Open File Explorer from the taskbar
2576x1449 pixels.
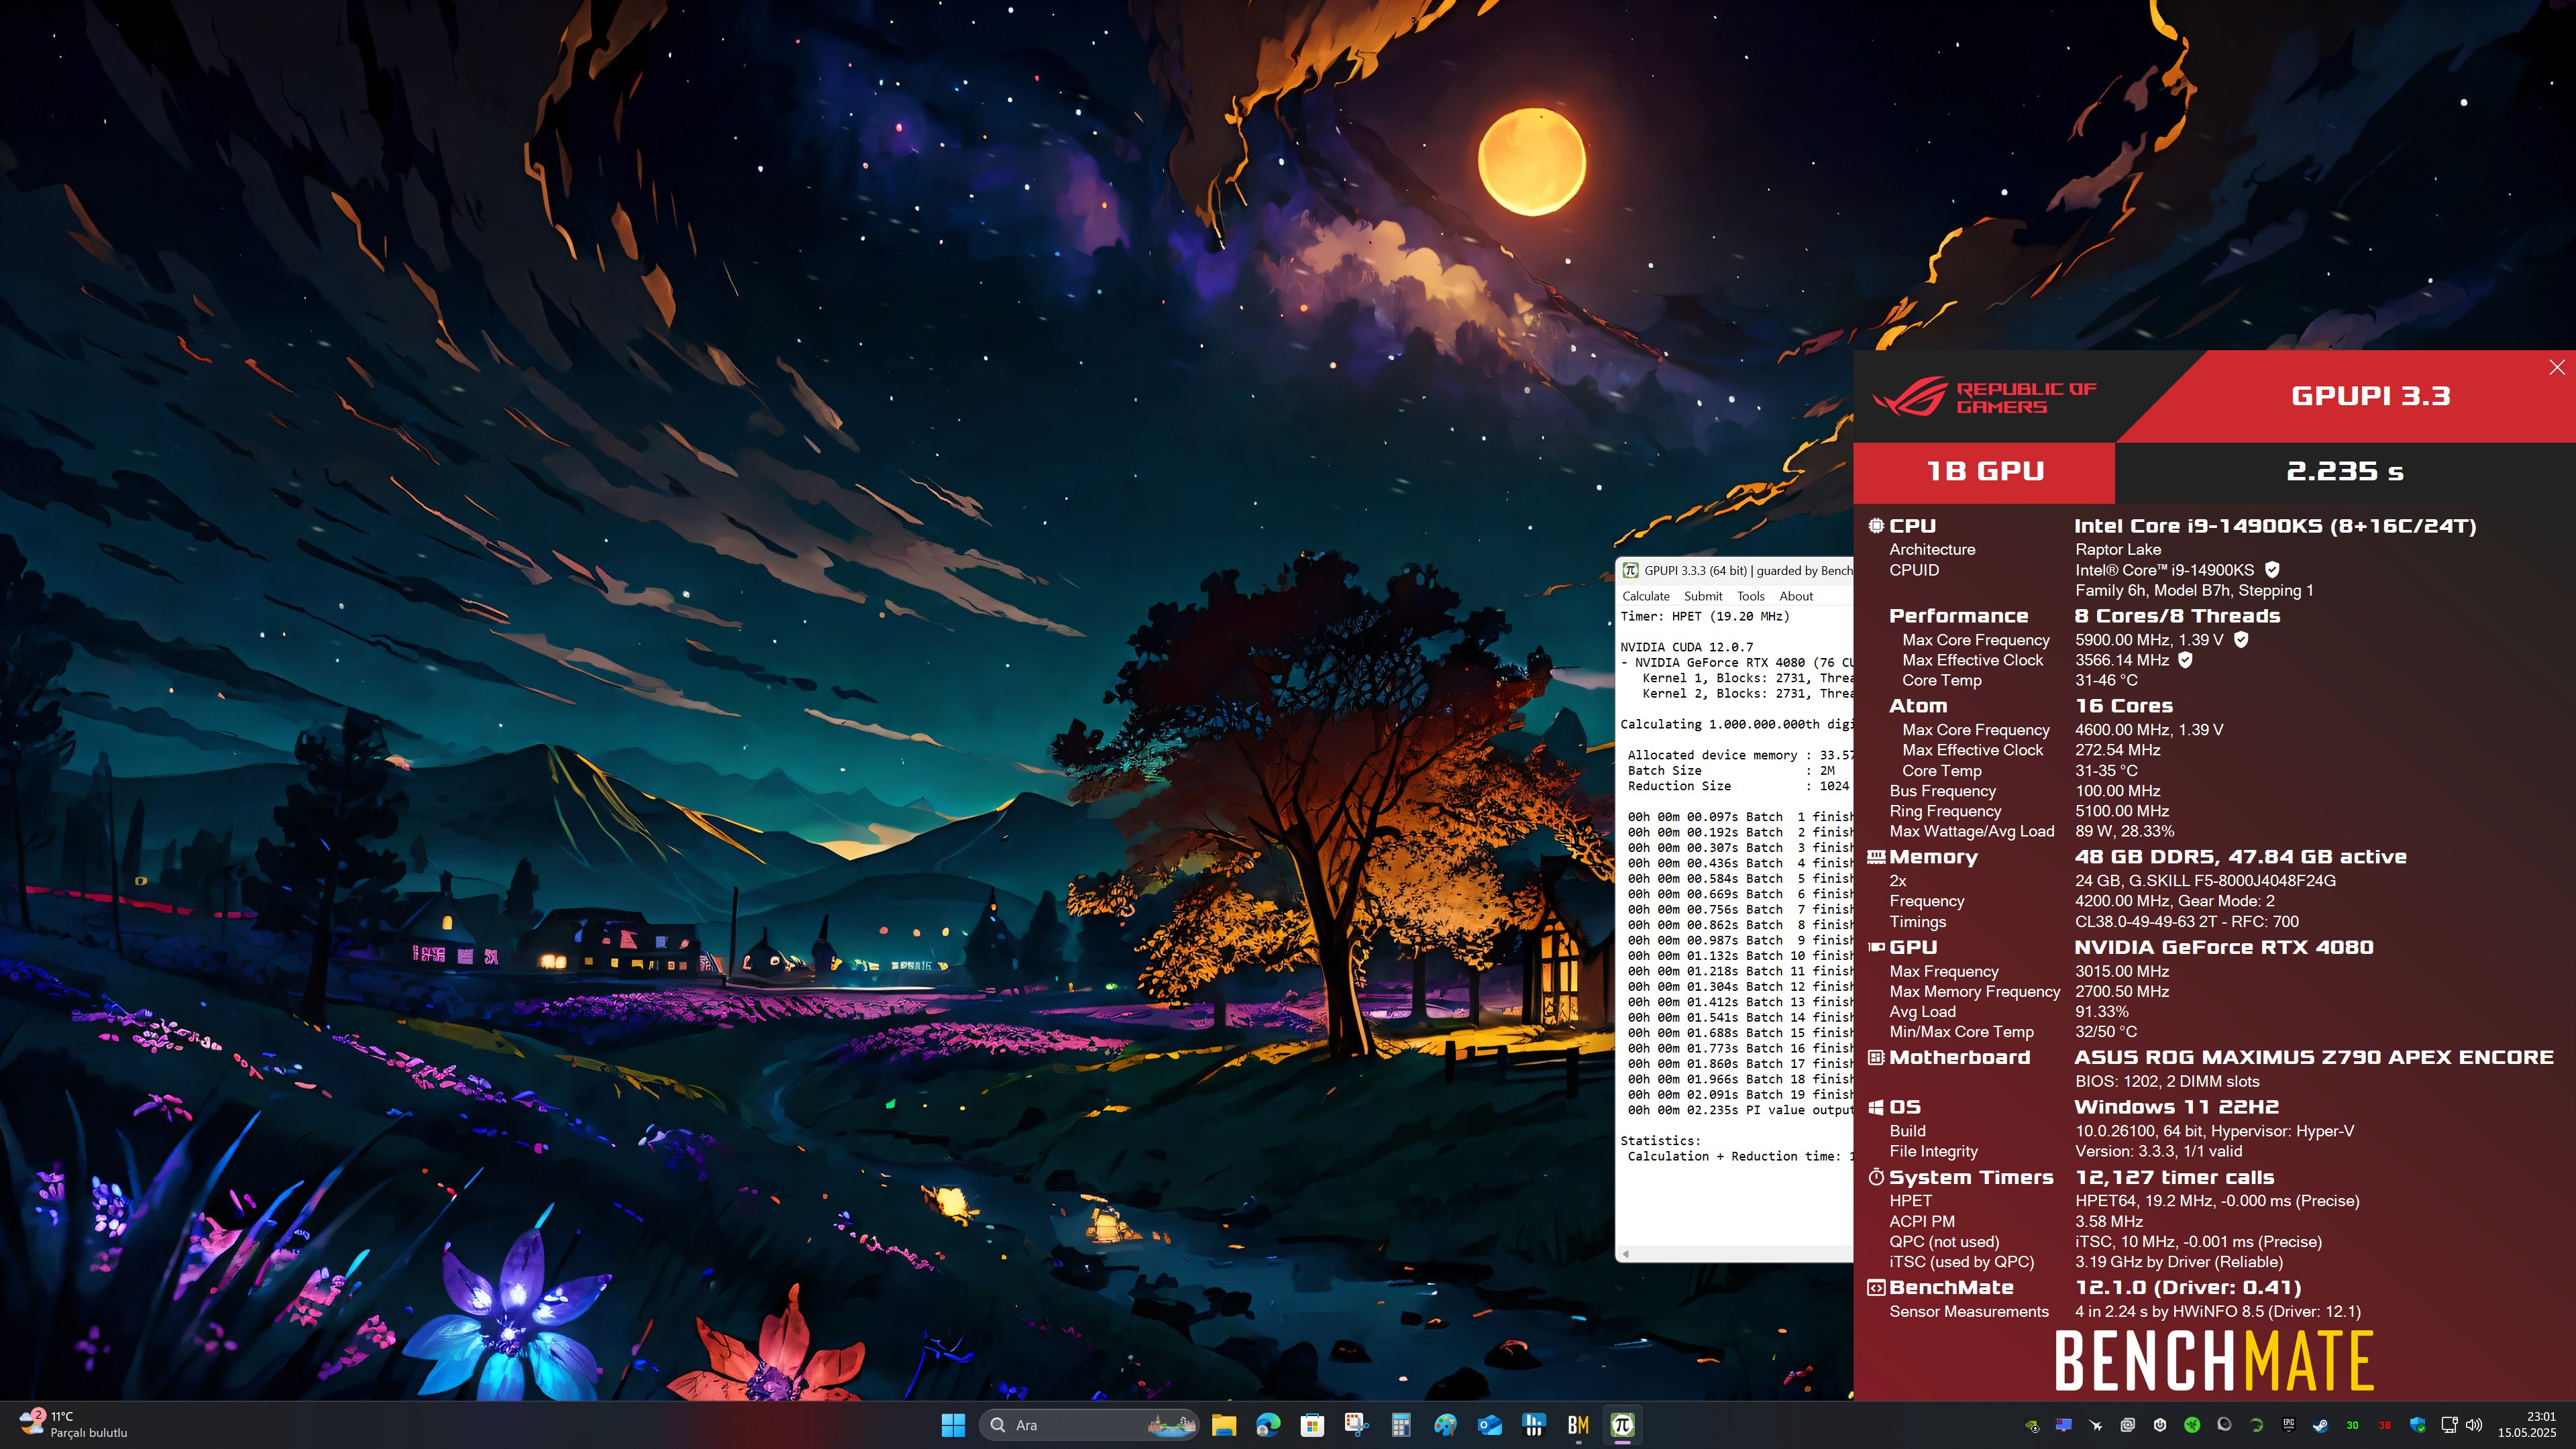point(1223,1425)
